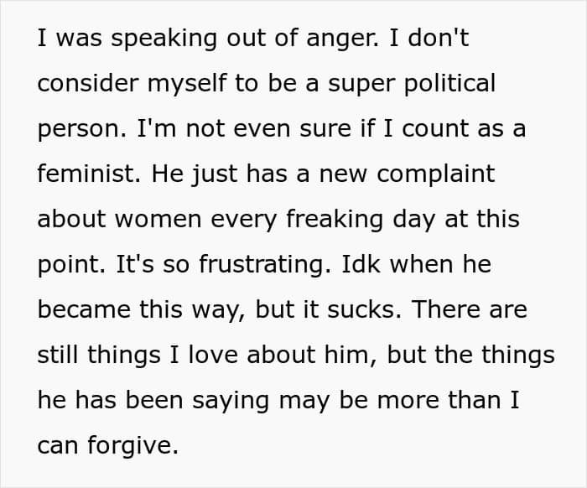Click the word "complaint"
587x488 pixels.
pos(436,175)
